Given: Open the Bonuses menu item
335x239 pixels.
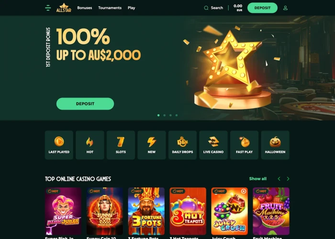Looking at the screenshot, I should coord(85,8).
